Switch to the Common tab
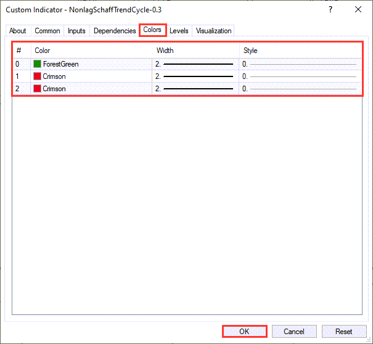The image size is (373, 344). click(47, 31)
